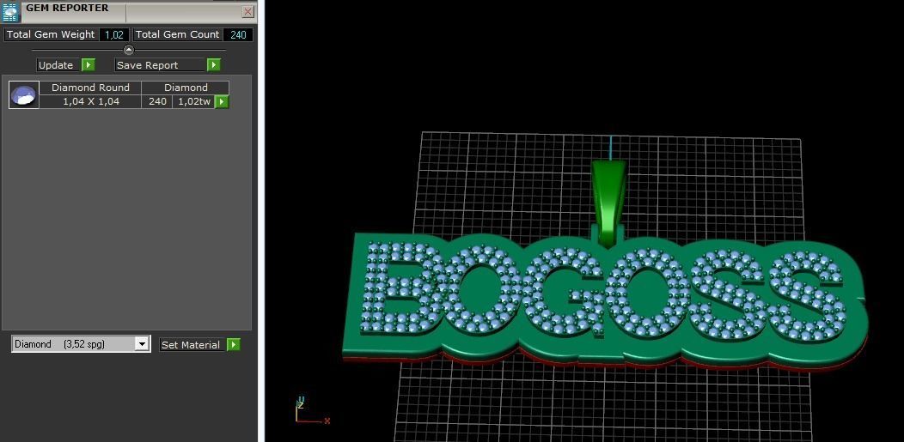Click the letter G on the pendant
This screenshot has height=442, width=904.
point(566,293)
